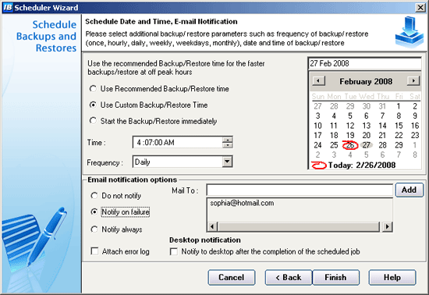Image resolution: width=429 pixels, height=295 pixels.
Task: Go to previous month in calendar
Action: point(318,80)
